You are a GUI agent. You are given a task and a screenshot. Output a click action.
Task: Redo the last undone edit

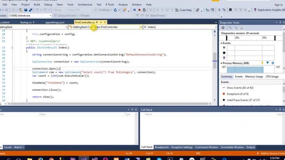(x=45, y=10)
